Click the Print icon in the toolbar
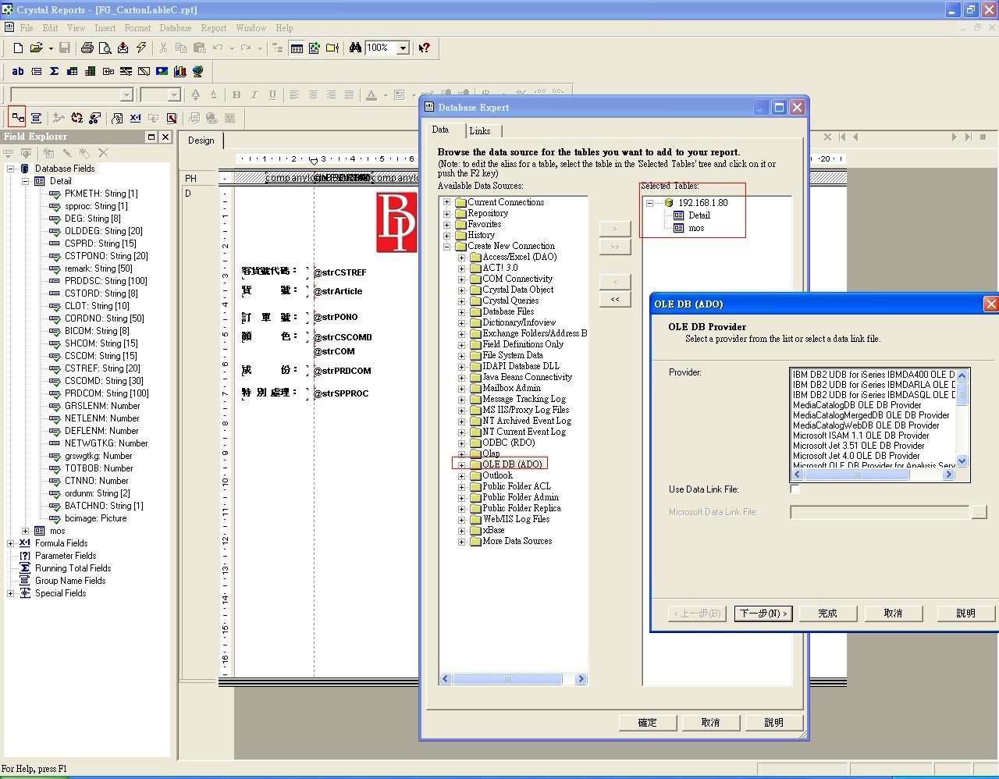This screenshot has width=999, height=779. point(87,48)
